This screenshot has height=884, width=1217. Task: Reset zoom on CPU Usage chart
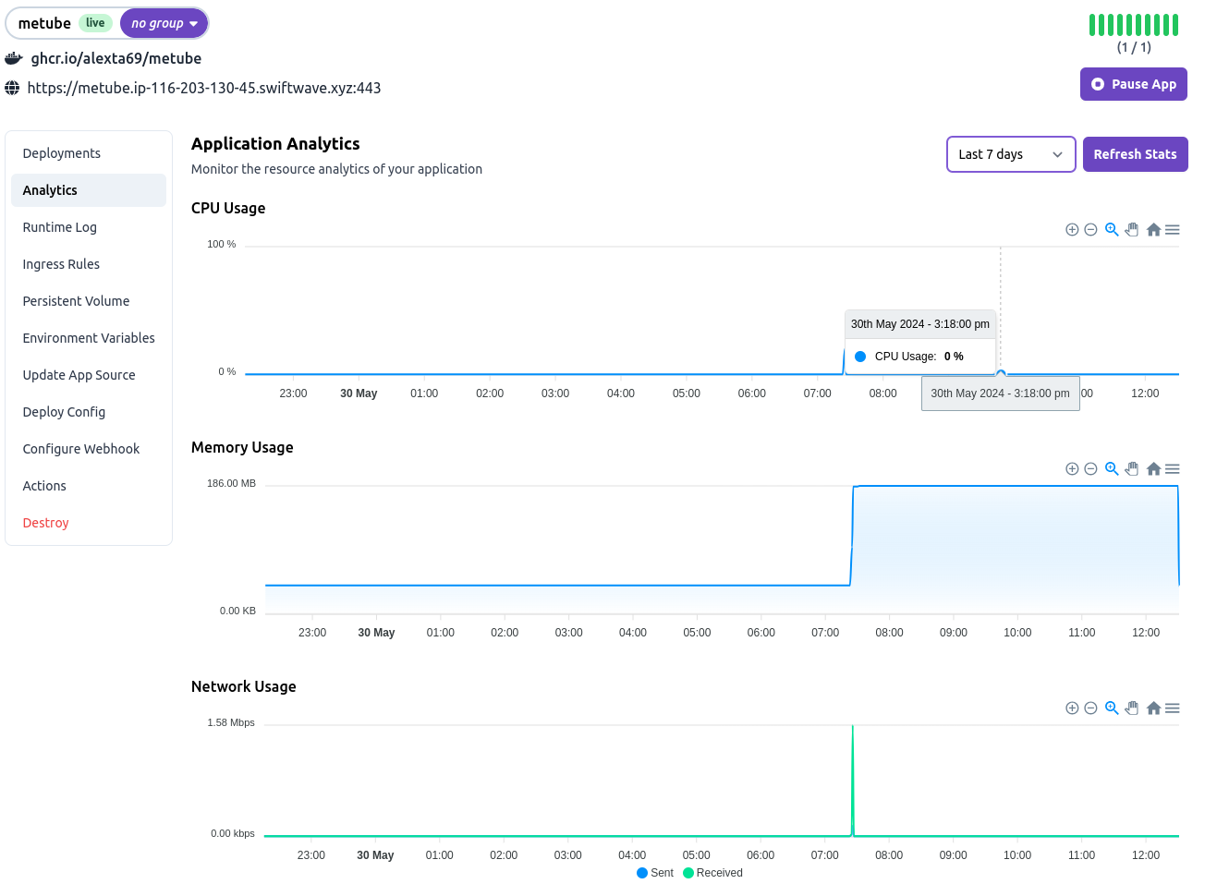(1153, 230)
